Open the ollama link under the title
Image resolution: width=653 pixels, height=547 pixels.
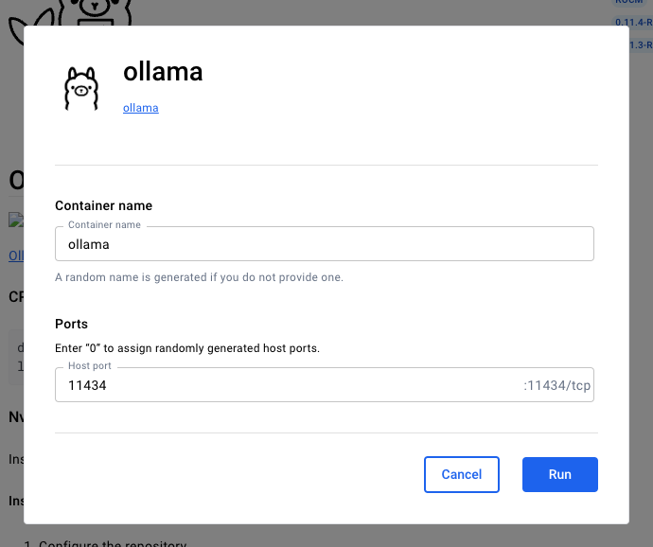(x=141, y=108)
